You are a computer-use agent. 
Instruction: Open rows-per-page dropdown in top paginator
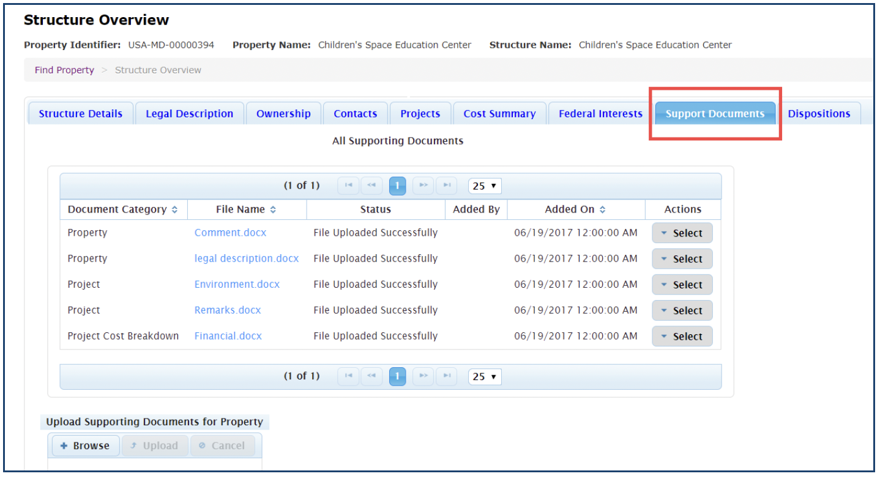click(485, 186)
